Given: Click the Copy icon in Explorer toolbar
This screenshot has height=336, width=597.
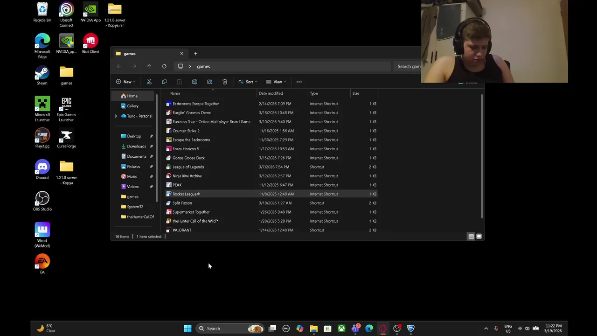Looking at the screenshot, I should pos(164,82).
